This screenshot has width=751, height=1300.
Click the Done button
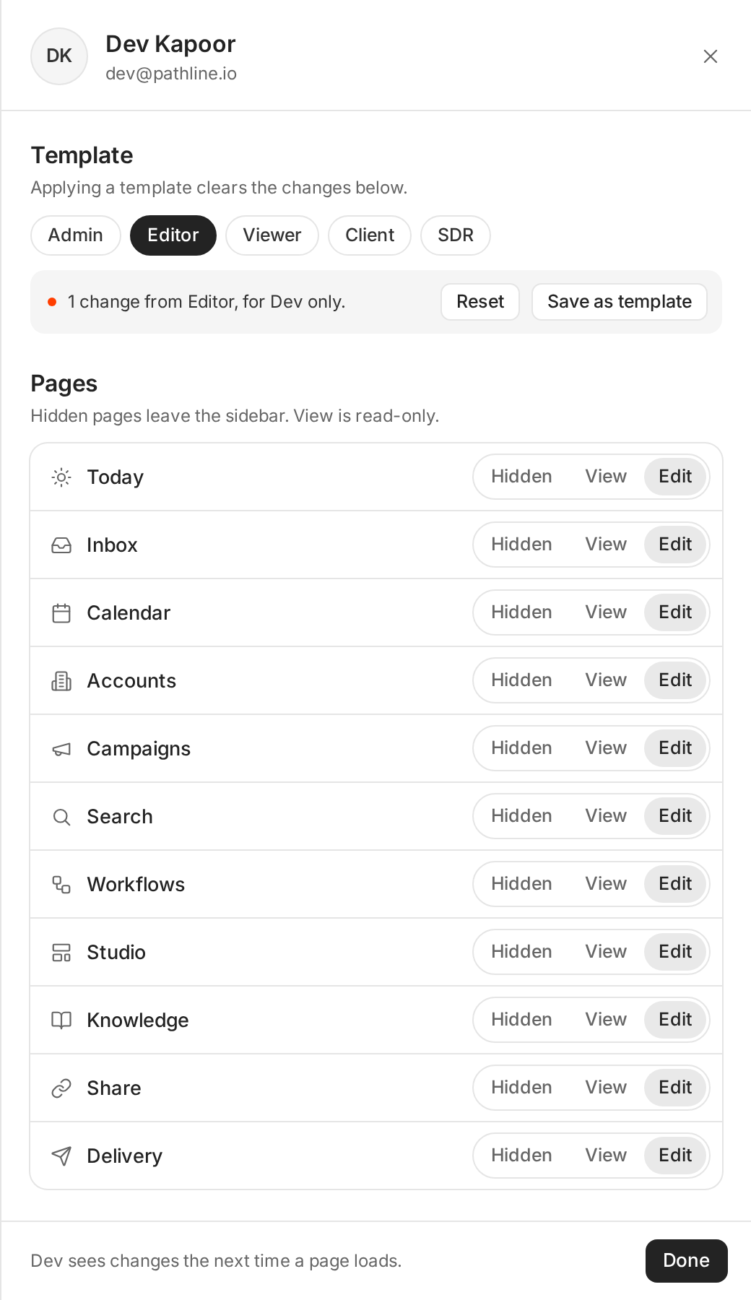pos(687,1261)
